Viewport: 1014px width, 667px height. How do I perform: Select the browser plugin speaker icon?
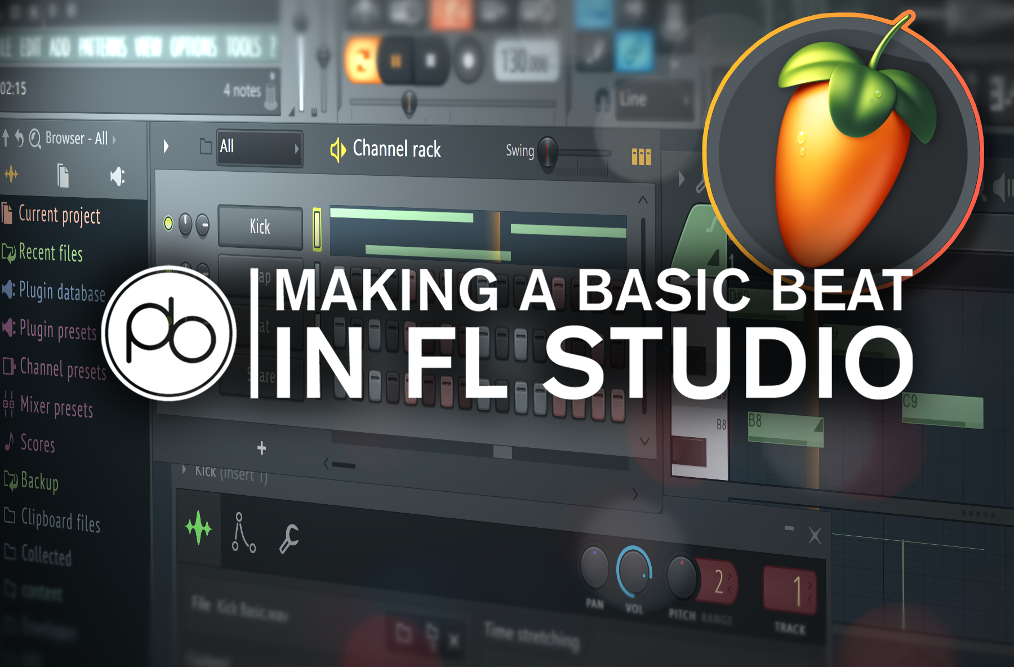[117, 177]
